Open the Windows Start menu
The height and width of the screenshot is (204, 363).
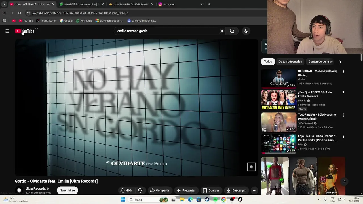coord(123,200)
